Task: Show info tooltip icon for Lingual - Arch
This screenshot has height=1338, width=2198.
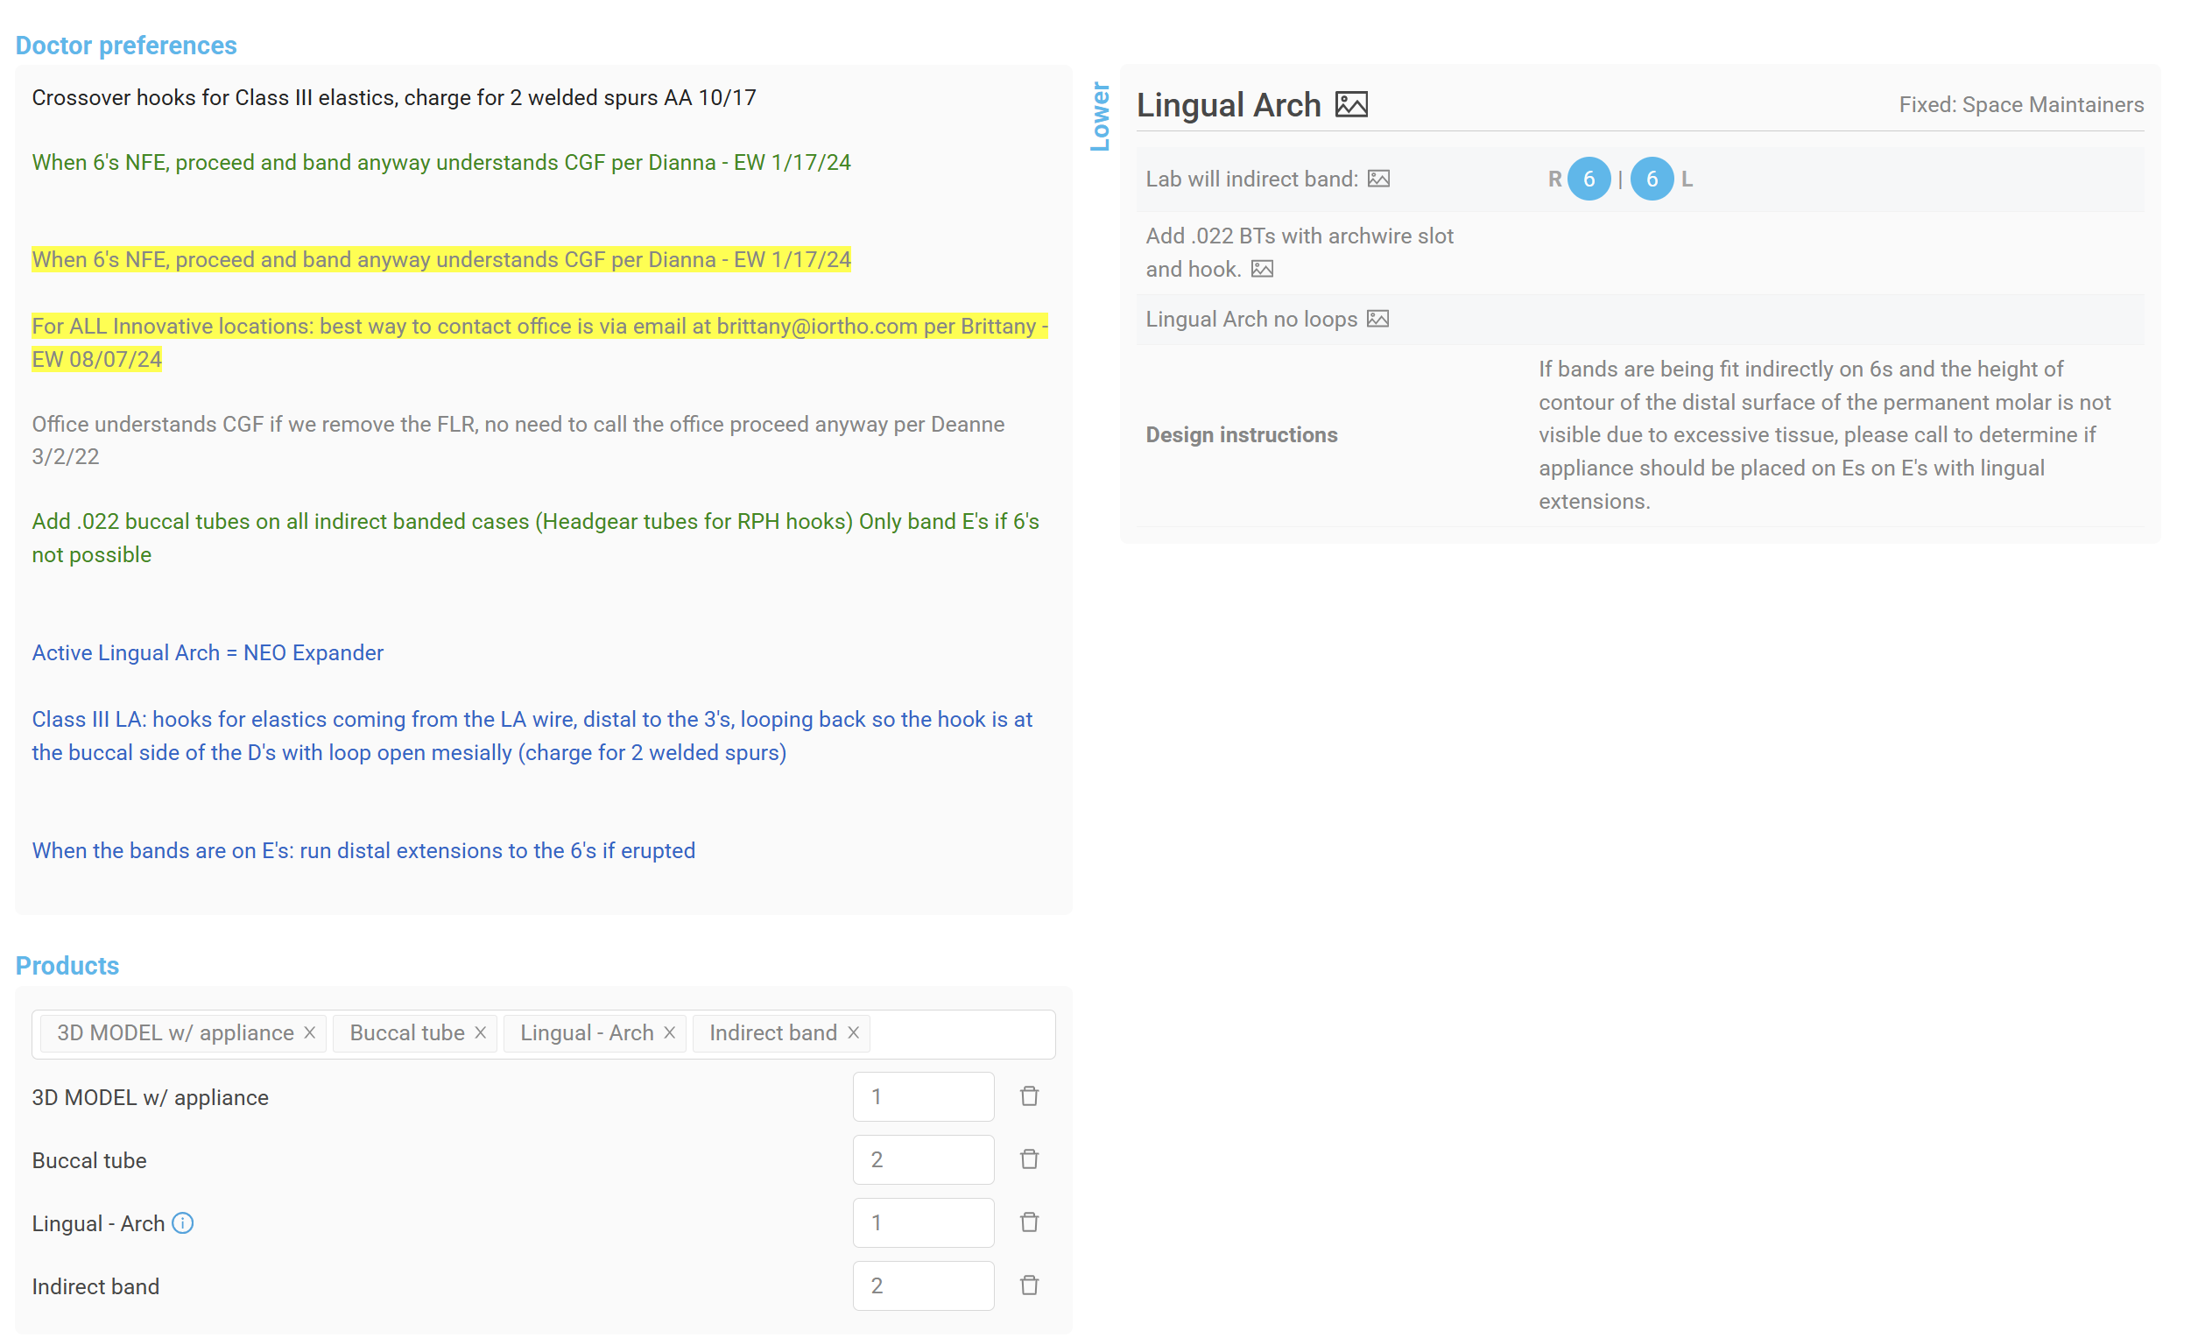Action: click(183, 1223)
